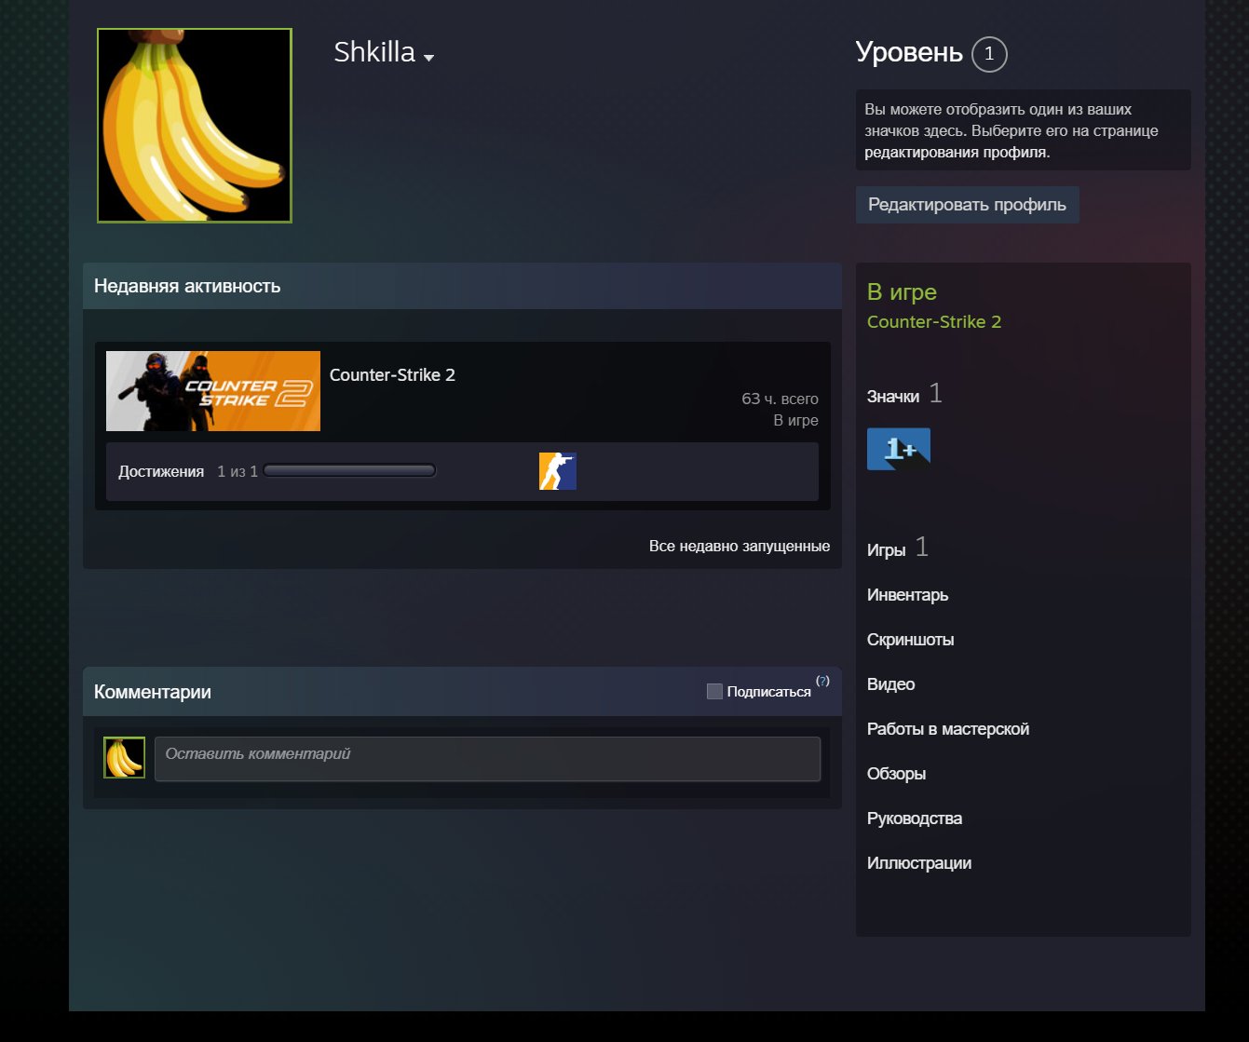Image resolution: width=1249 pixels, height=1042 pixels.
Task: Open the green Counter-Strike 2 in-game link
Action: pyautogui.click(x=934, y=321)
